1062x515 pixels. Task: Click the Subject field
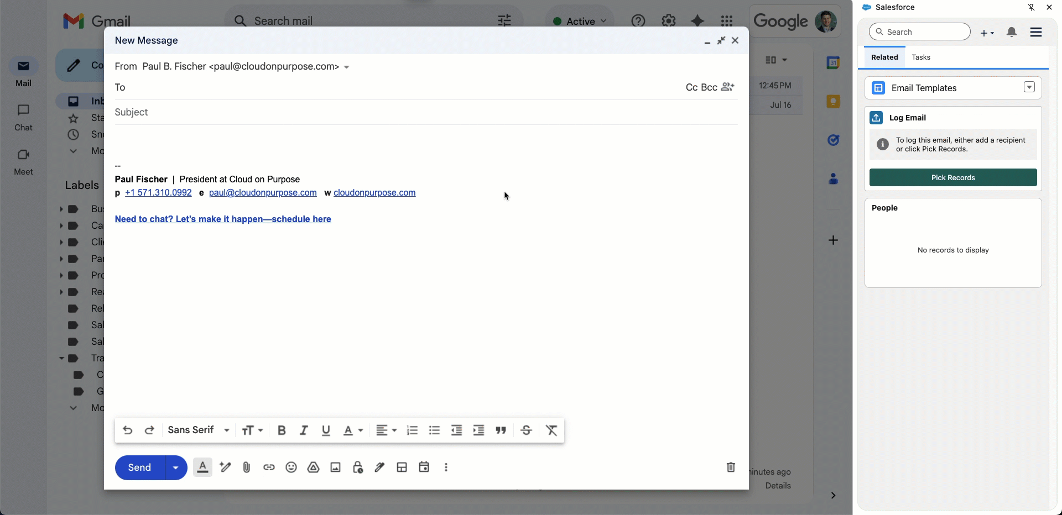point(426,112)
